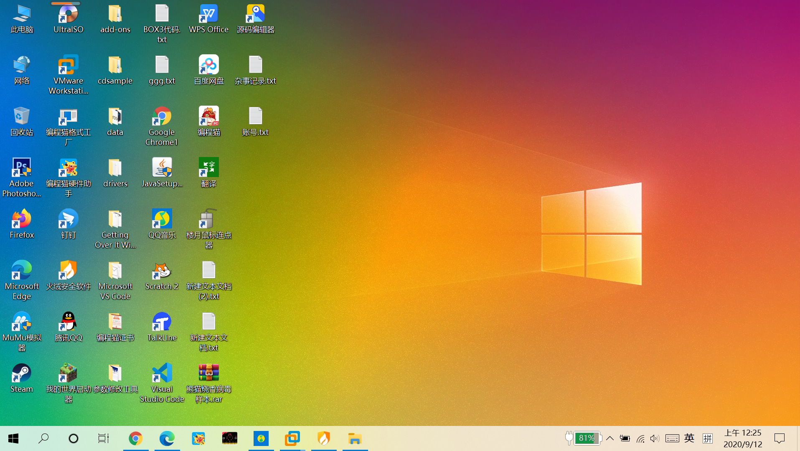Open the Wi-Fi network tray icon
The height and width of the screenshot is (451, 800).
click(x=640, y=438)
